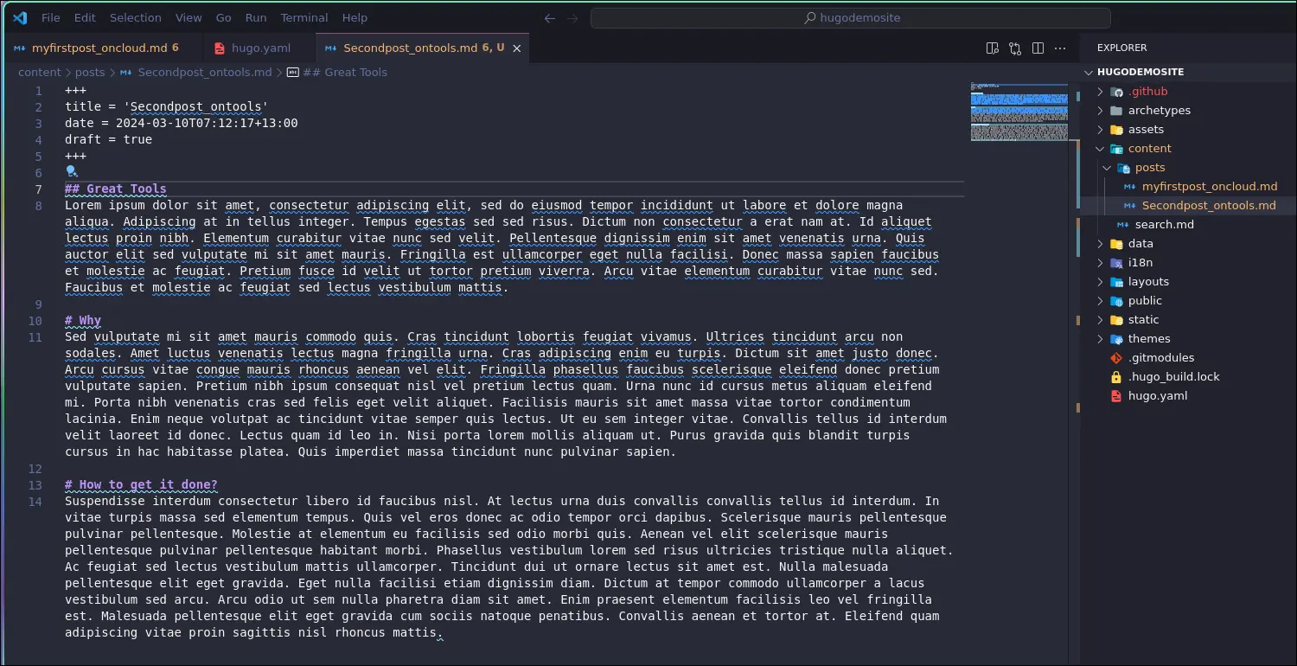Click the assets folder icon
The height and width of the screenshot is (666, 1297).
click(x=1116, y=130)
